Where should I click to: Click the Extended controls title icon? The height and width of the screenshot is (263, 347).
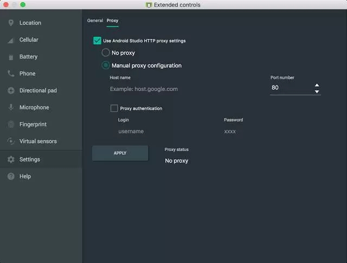pos(149,5)
